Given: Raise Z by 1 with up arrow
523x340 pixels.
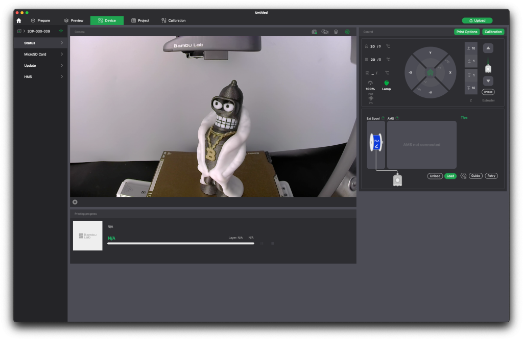Looking at the screenshot, I should (x=471, y=61).
